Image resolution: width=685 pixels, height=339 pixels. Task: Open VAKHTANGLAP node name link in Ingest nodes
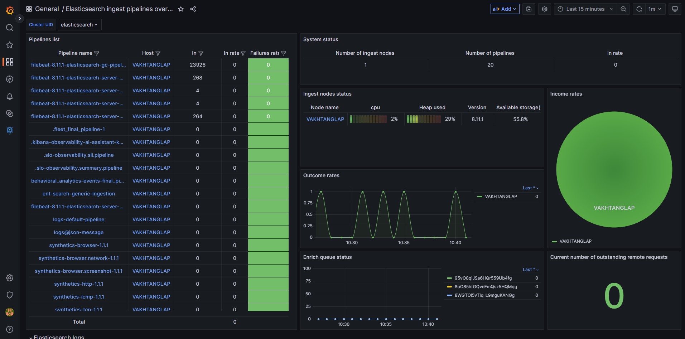325,119
